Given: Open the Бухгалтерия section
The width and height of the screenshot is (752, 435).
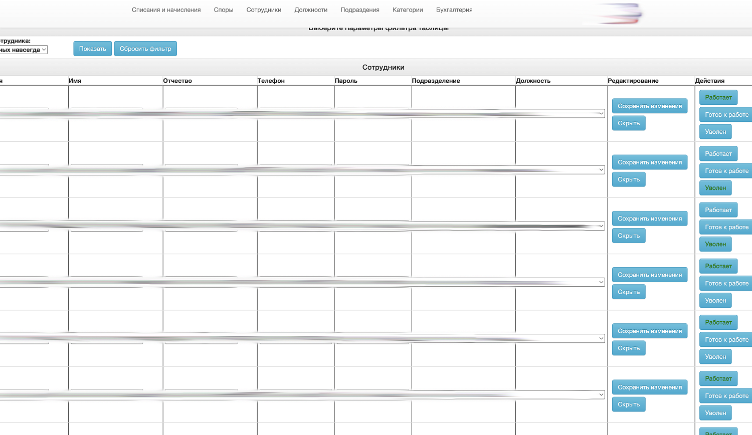Looking at the screenshot, I should (454, 10).
